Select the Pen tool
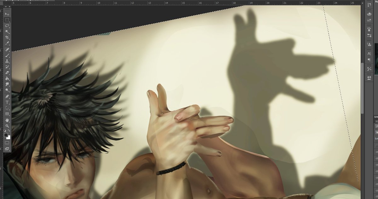The width and height of the screenshot is (378, 199). tap(7, 96)
